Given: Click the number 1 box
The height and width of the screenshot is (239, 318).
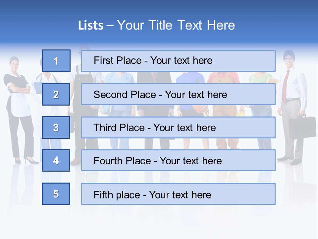Looking at the screenshot, I should 56,61.
